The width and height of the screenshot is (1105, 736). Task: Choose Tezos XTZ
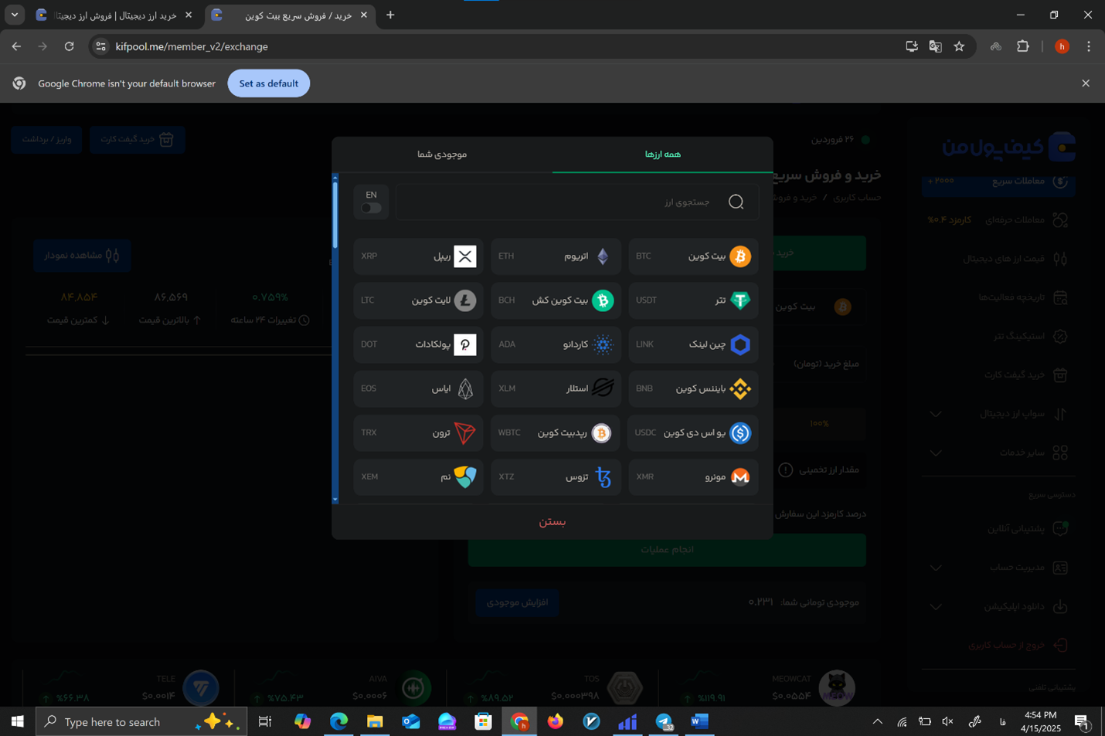tap(556, 477)
